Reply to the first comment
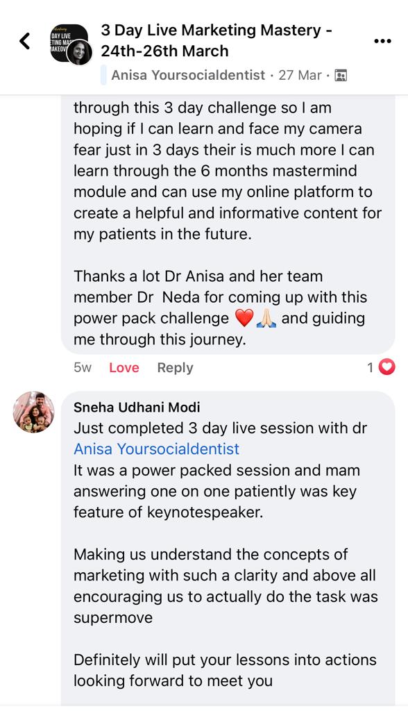This screenshot has width=408, height=711. tap(175, 368)
